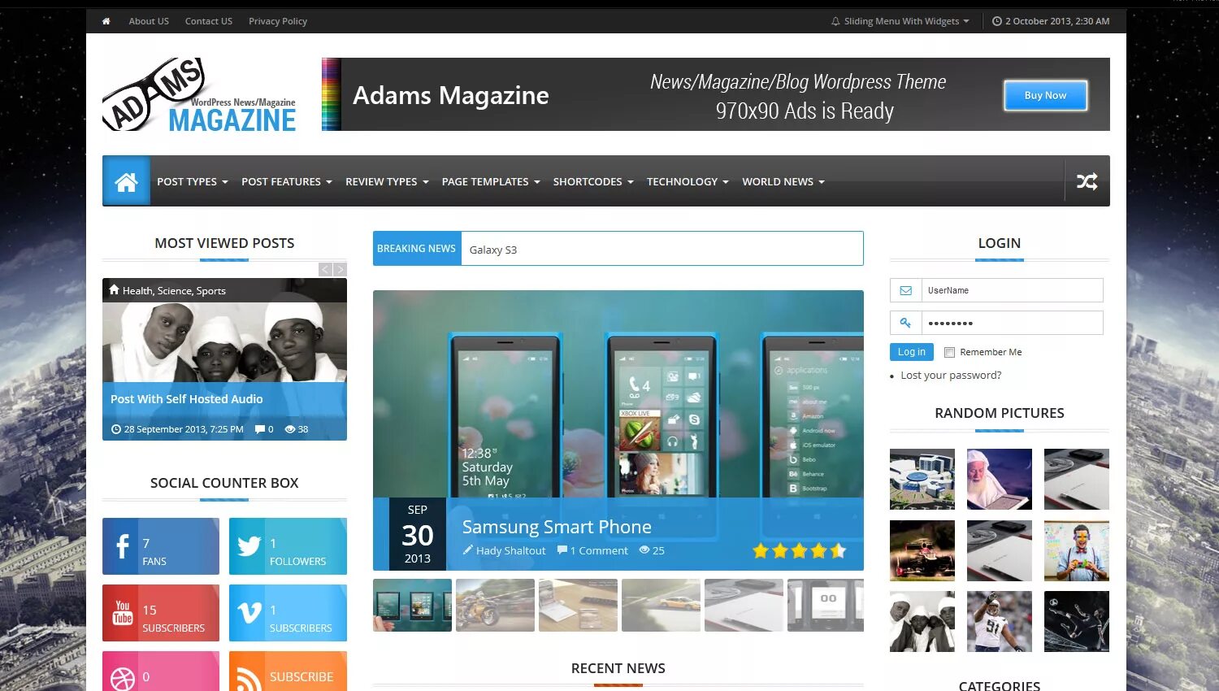Viewport: 1219px width, 691px height.
Task: Click the RSS Subscribe box
Action: pyautogui.click(x=288, y=671)
